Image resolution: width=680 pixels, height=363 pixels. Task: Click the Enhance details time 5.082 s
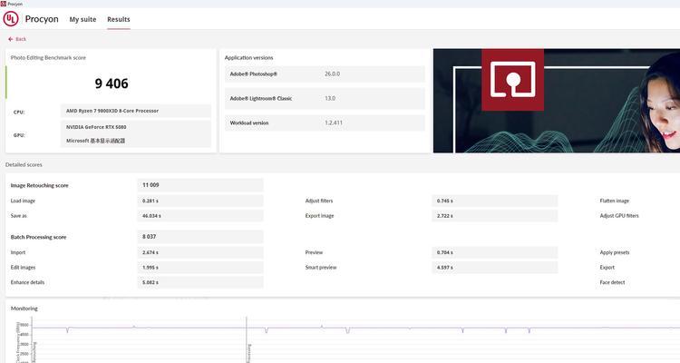(x=150, y=282)
